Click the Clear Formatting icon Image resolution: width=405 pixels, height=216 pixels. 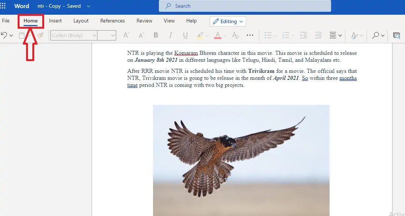(x=235, y=35)
